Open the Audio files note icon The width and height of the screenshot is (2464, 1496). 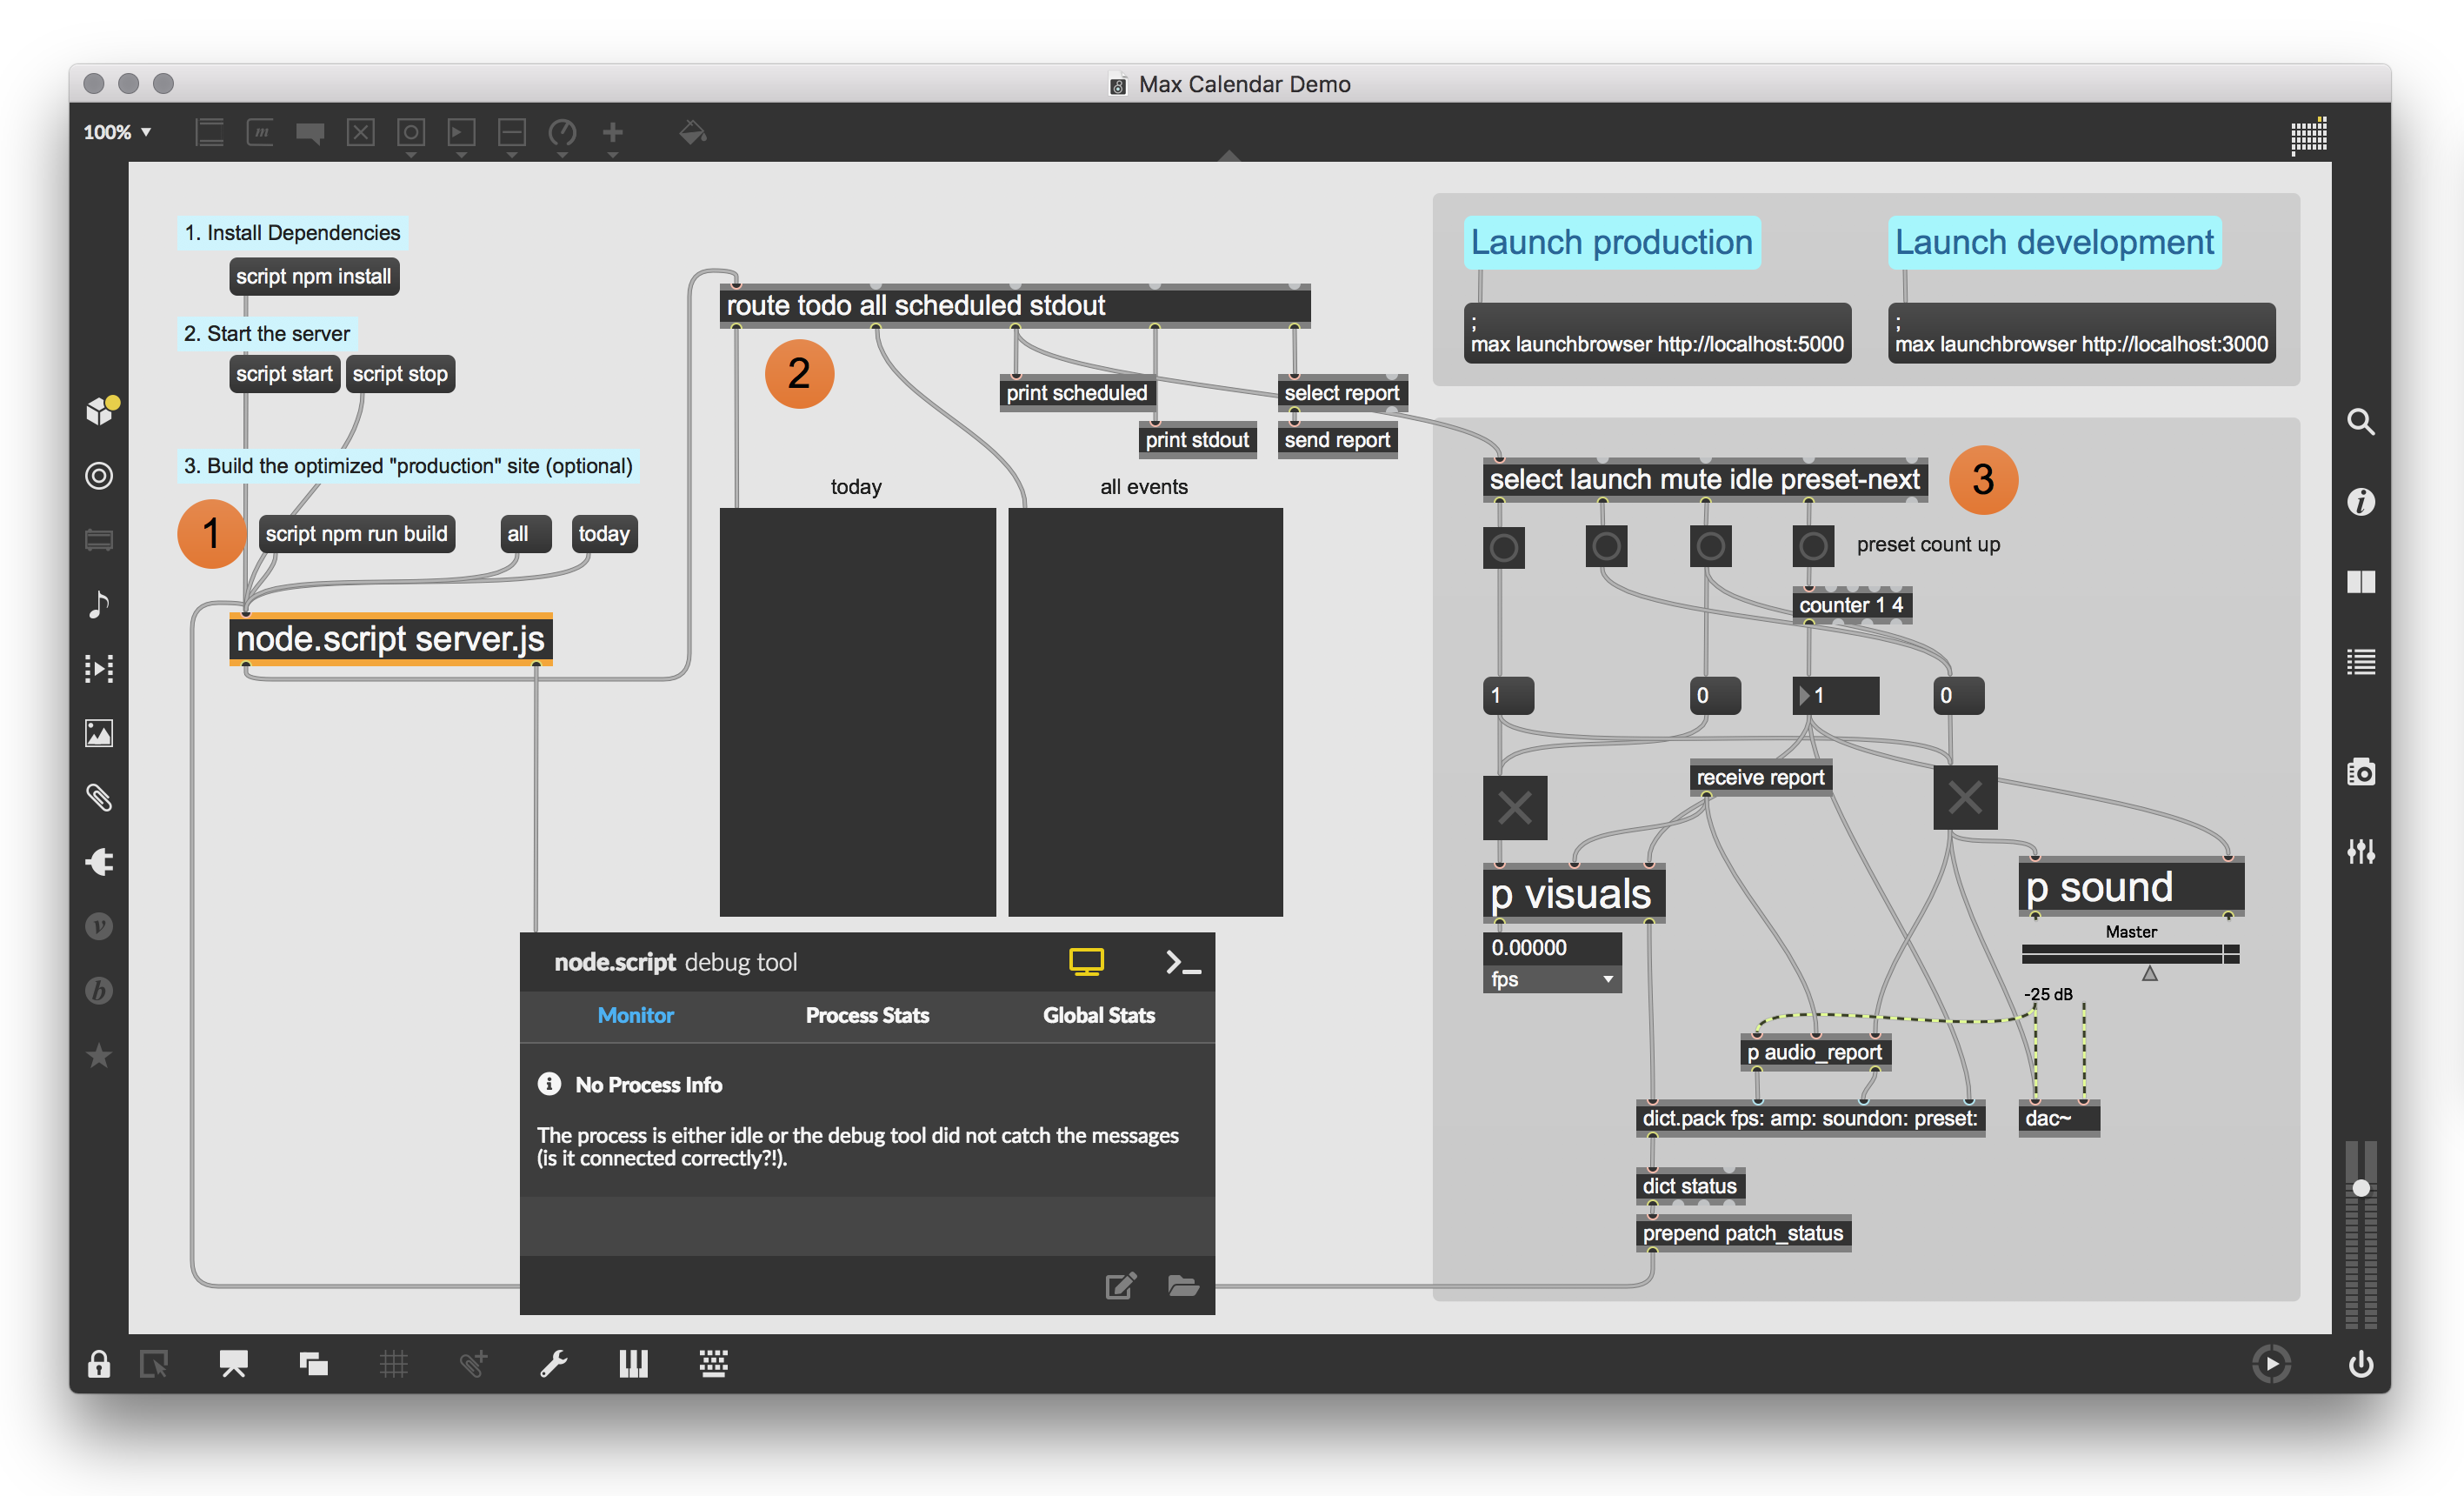pyautogui.click(x=99, y=604)
